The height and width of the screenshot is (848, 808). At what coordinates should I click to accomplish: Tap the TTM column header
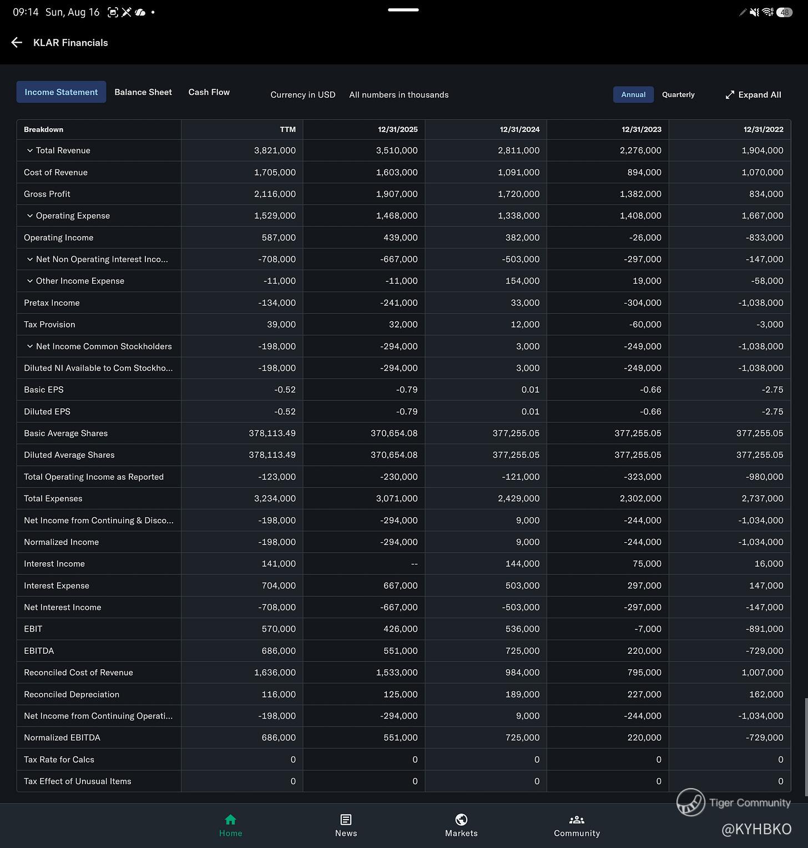[x=287, y=129]
